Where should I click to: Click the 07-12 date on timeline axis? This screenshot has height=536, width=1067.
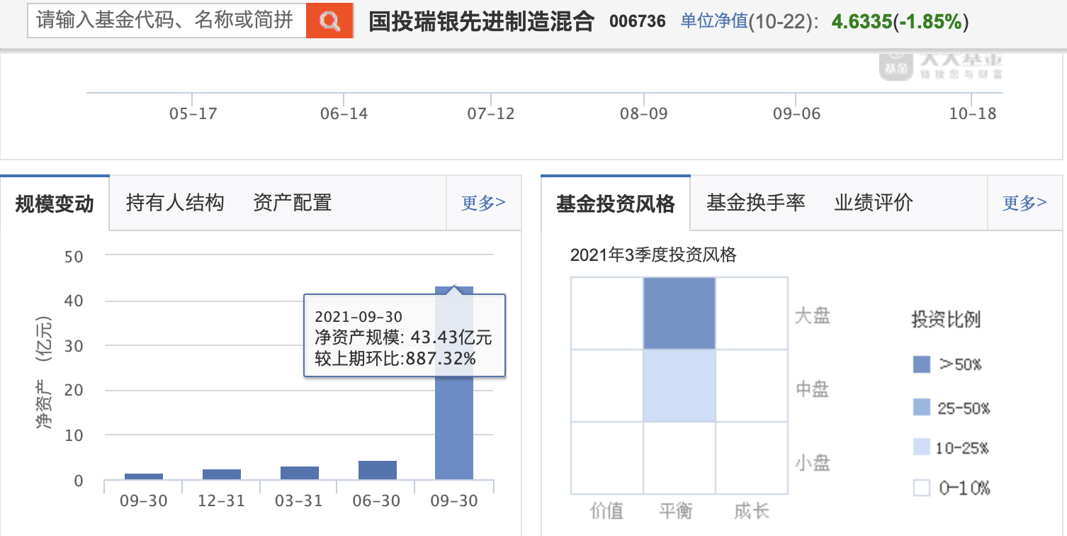pos(490,113)
